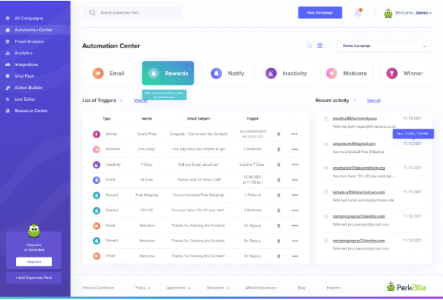
Task: Click the Motivate heart icon in trigger list
Action: pyautogui.click(x=96, y=149)
